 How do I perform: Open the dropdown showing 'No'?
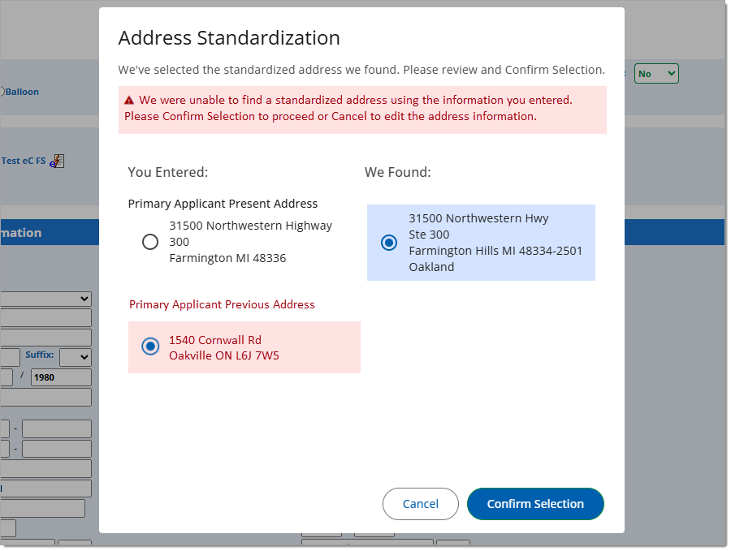click(655, 74)
